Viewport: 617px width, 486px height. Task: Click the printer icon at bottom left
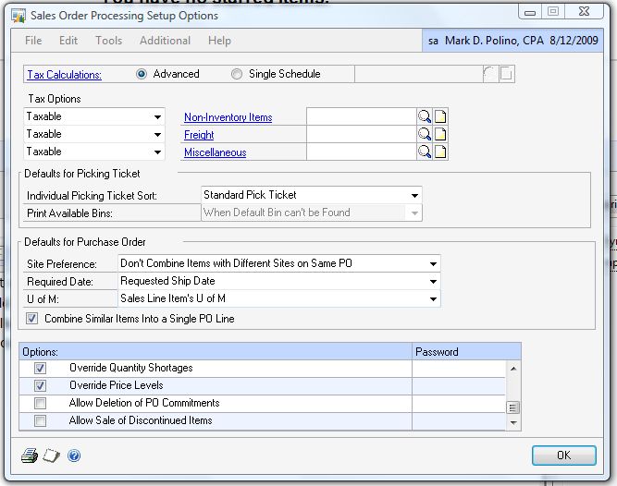coord(29,456)
